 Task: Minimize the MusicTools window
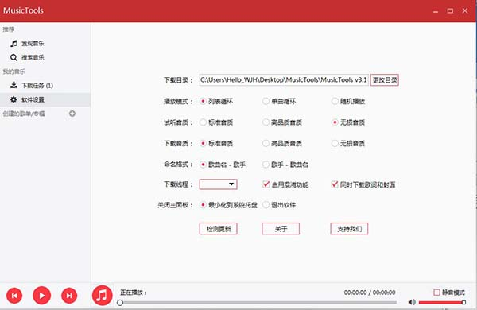point(436,11)
